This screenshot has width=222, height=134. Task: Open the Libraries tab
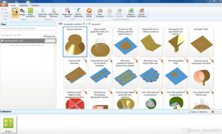(23, 5)
